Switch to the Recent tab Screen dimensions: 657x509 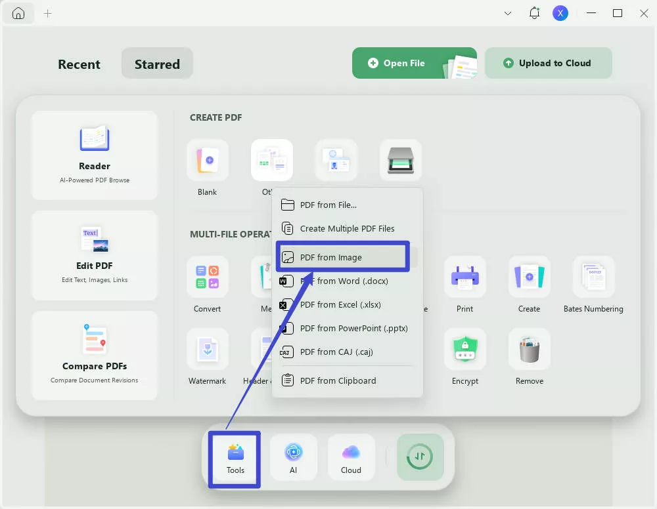point(79,64)
